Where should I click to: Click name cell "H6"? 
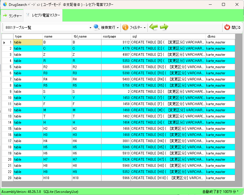coord(57,153)
